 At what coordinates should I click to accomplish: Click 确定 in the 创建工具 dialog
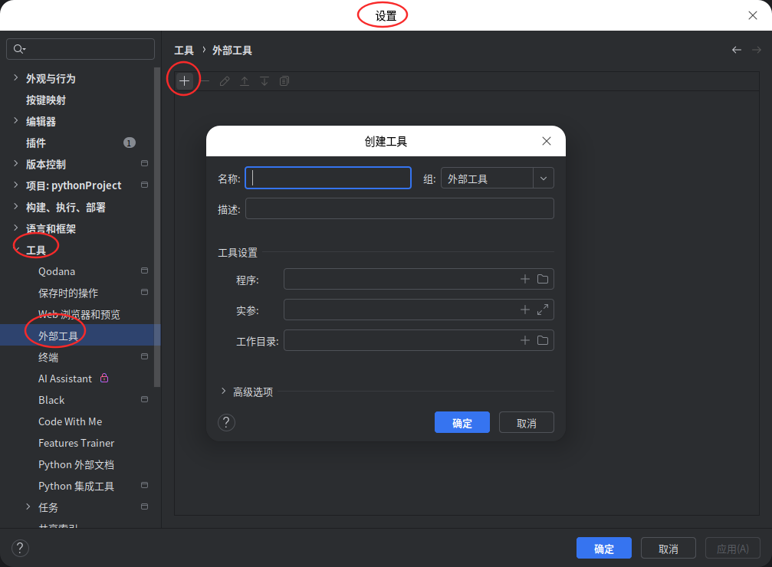coord(462,422)
